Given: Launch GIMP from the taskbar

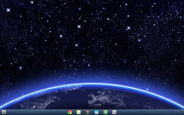Looking at the screenshot, I should pyautogui.click(x=87, y=112).
